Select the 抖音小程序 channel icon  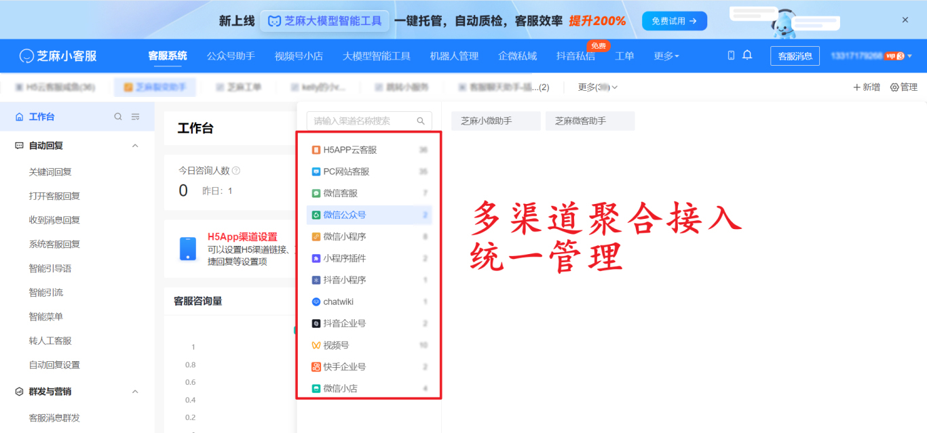click(318, 280)
